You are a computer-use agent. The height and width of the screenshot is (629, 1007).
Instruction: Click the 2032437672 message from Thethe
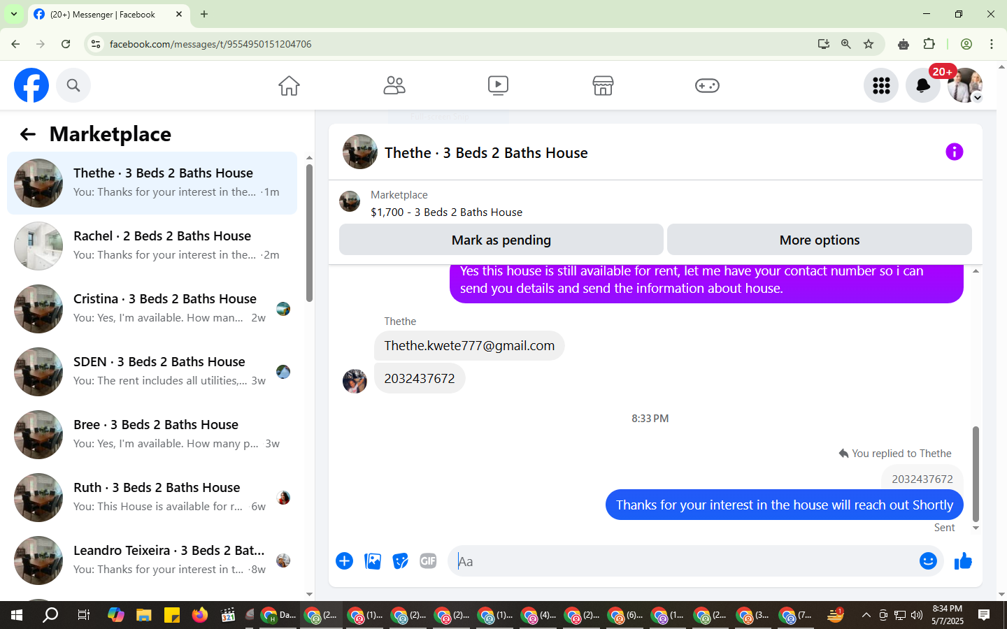[x=420, y=378]
